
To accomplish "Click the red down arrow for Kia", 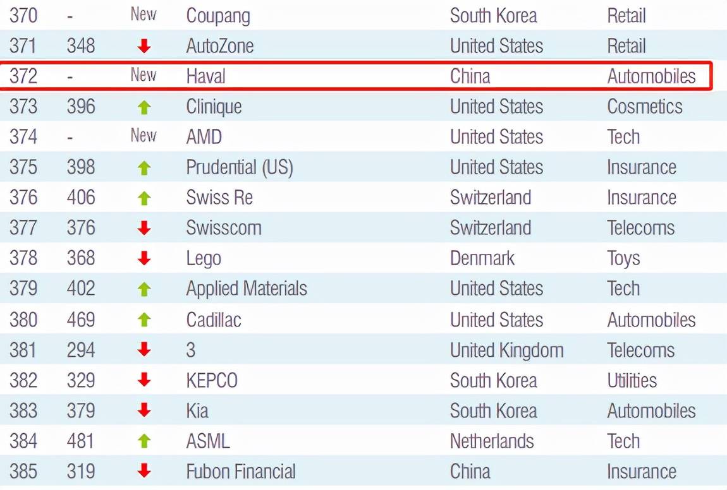I will coord(144,411).
